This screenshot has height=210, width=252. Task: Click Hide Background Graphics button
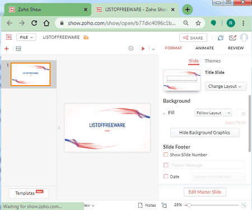pyautogui.click(x=204, y=133)
